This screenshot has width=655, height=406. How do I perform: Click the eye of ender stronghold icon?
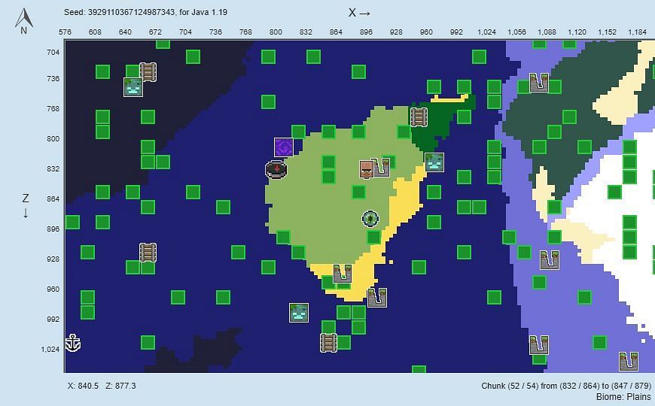[x=370, y=219]
